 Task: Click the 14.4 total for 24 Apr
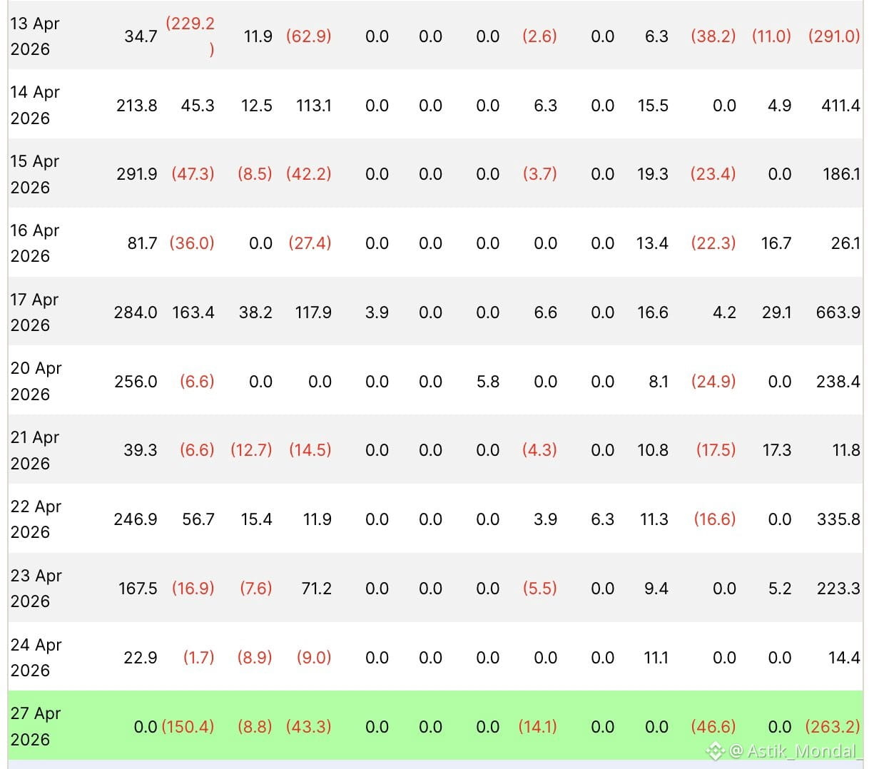(844, 658)
